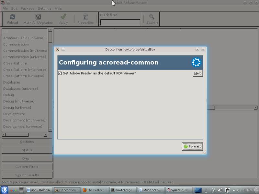Click the desktop pager icon in the taskbar
Viewport: 259px width, 194px height.
click(198, 190)
